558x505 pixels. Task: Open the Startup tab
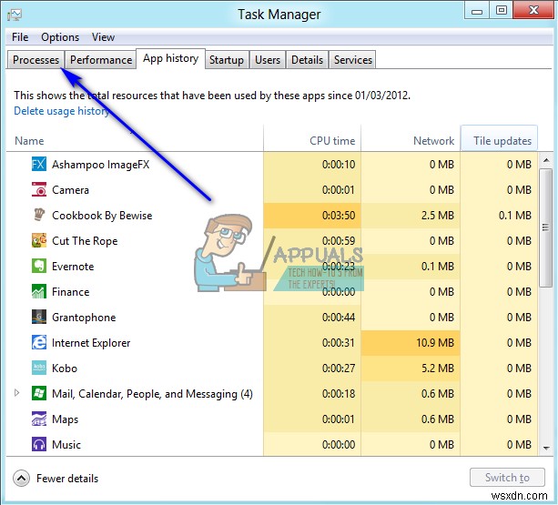(x=227, y=60)
